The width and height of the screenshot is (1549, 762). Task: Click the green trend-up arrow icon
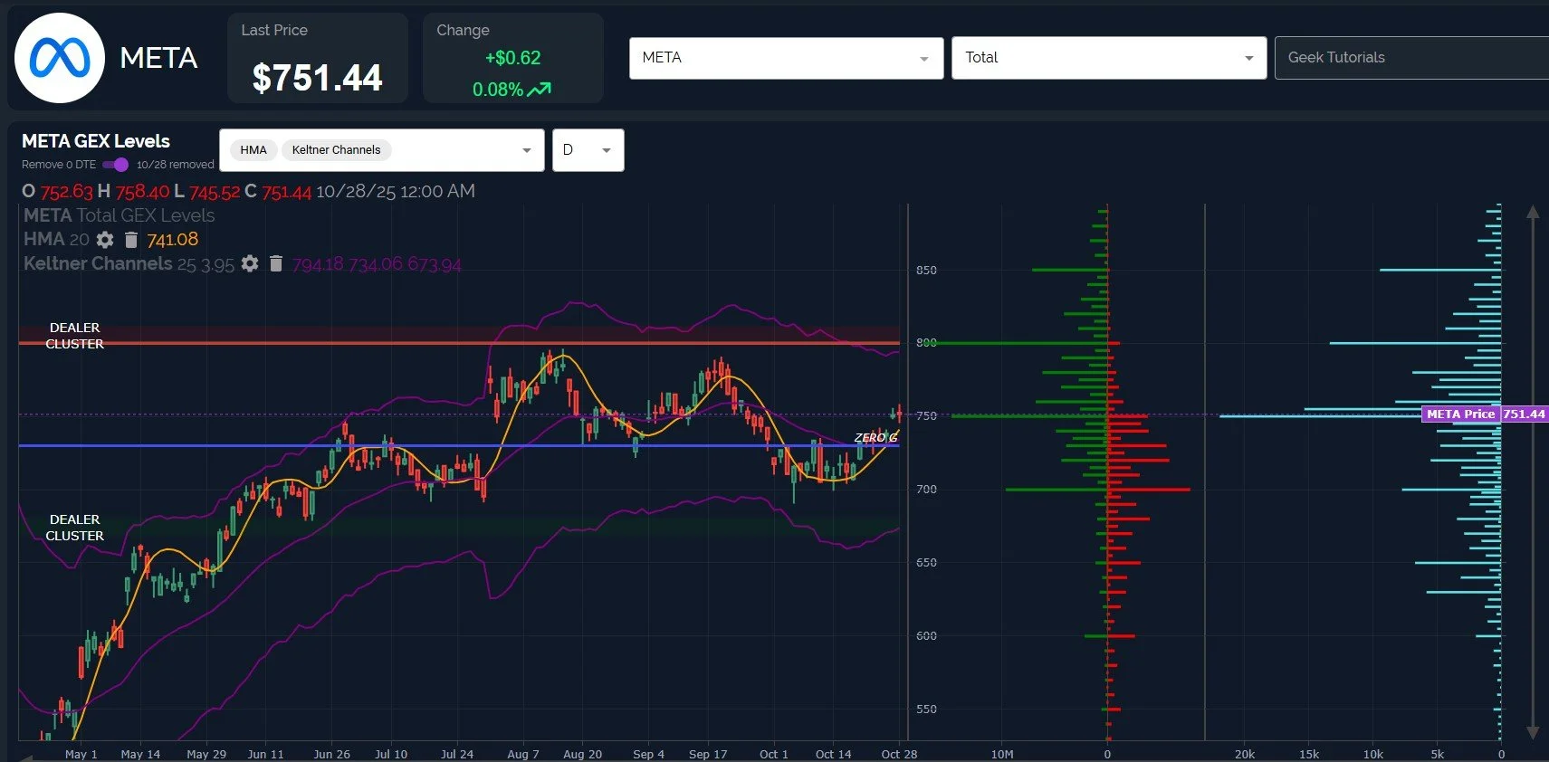pyautogui.click(x=540, y=89)
